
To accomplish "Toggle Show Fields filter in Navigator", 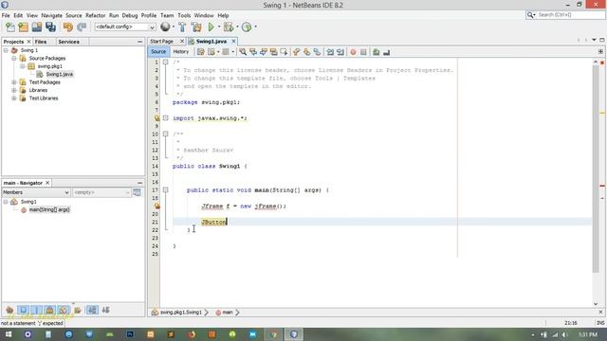I will point(23,310).
